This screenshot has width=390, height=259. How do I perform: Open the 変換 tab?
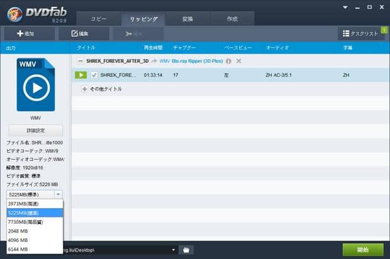point(187,19)
